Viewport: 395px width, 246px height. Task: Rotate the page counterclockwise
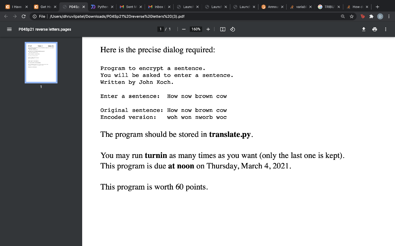(233, 29)
